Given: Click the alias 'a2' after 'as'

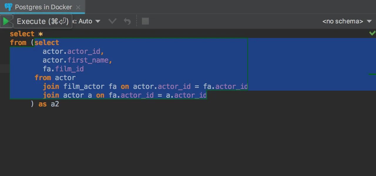Looking at the screenshot, I should click(x=55, y=104).
